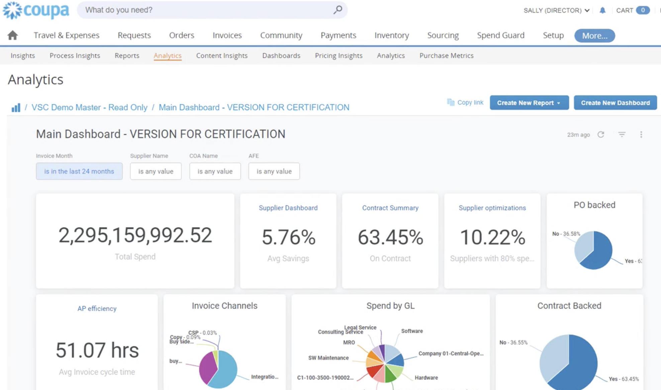Viewport: 661px width, 390px height.
Task: Click the search magnifier icon
Action: [338, 10]
